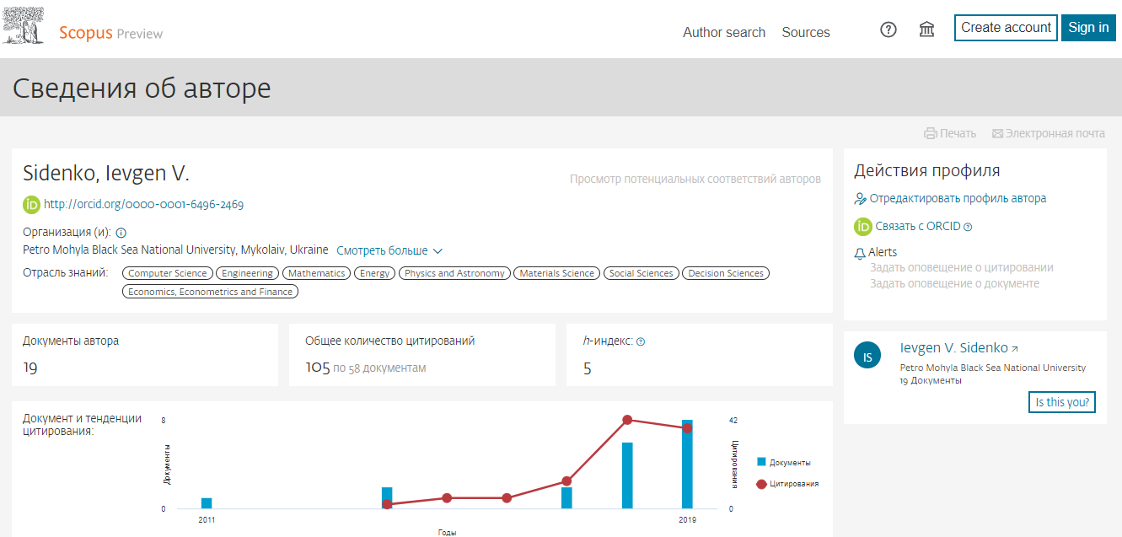This screenshot has width=1122, height=537.
Task: Click the blue Документы legend swatch
Action: 761,462
